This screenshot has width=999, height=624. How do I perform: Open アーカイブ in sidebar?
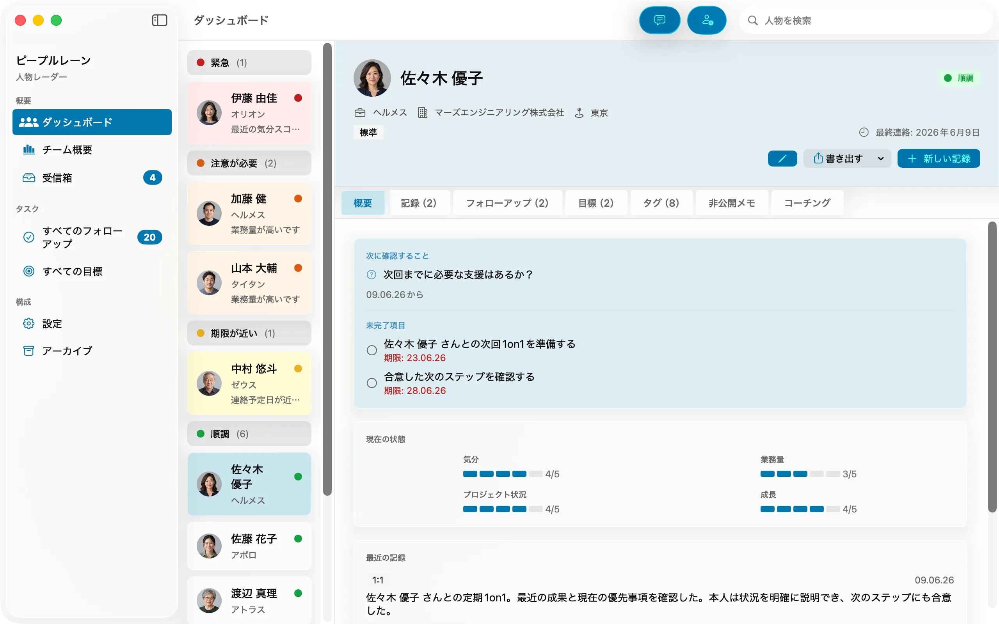tap(92, 351)
